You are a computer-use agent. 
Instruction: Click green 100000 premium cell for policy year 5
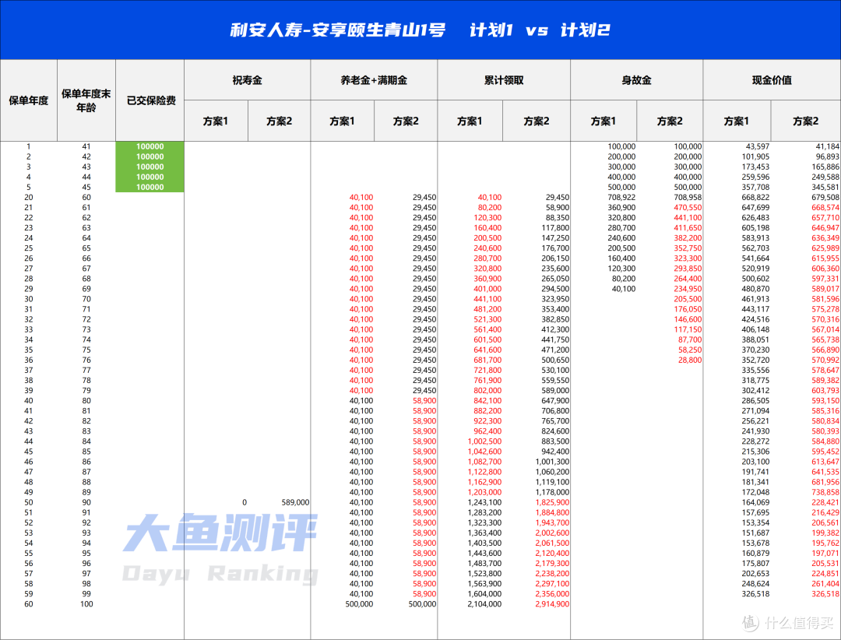(150, 187)
